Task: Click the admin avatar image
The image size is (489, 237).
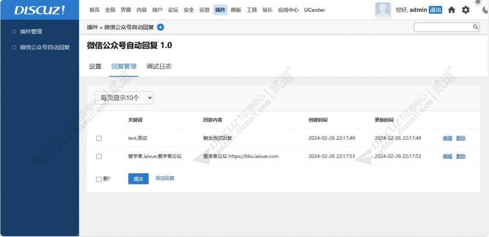Action: 383,10
